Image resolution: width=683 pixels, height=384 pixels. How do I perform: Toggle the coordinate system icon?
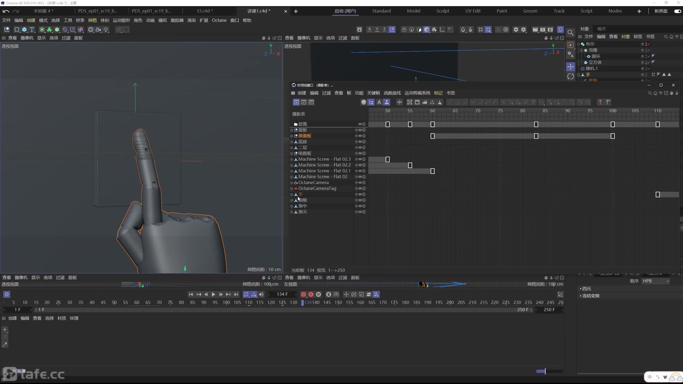392,30
